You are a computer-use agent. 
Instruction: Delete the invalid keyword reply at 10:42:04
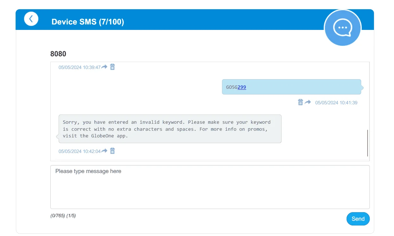pyautogui.click(x=112, y=151)
